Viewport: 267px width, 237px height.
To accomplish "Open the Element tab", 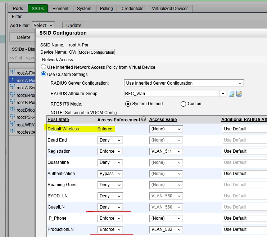I will coord(60,9).
